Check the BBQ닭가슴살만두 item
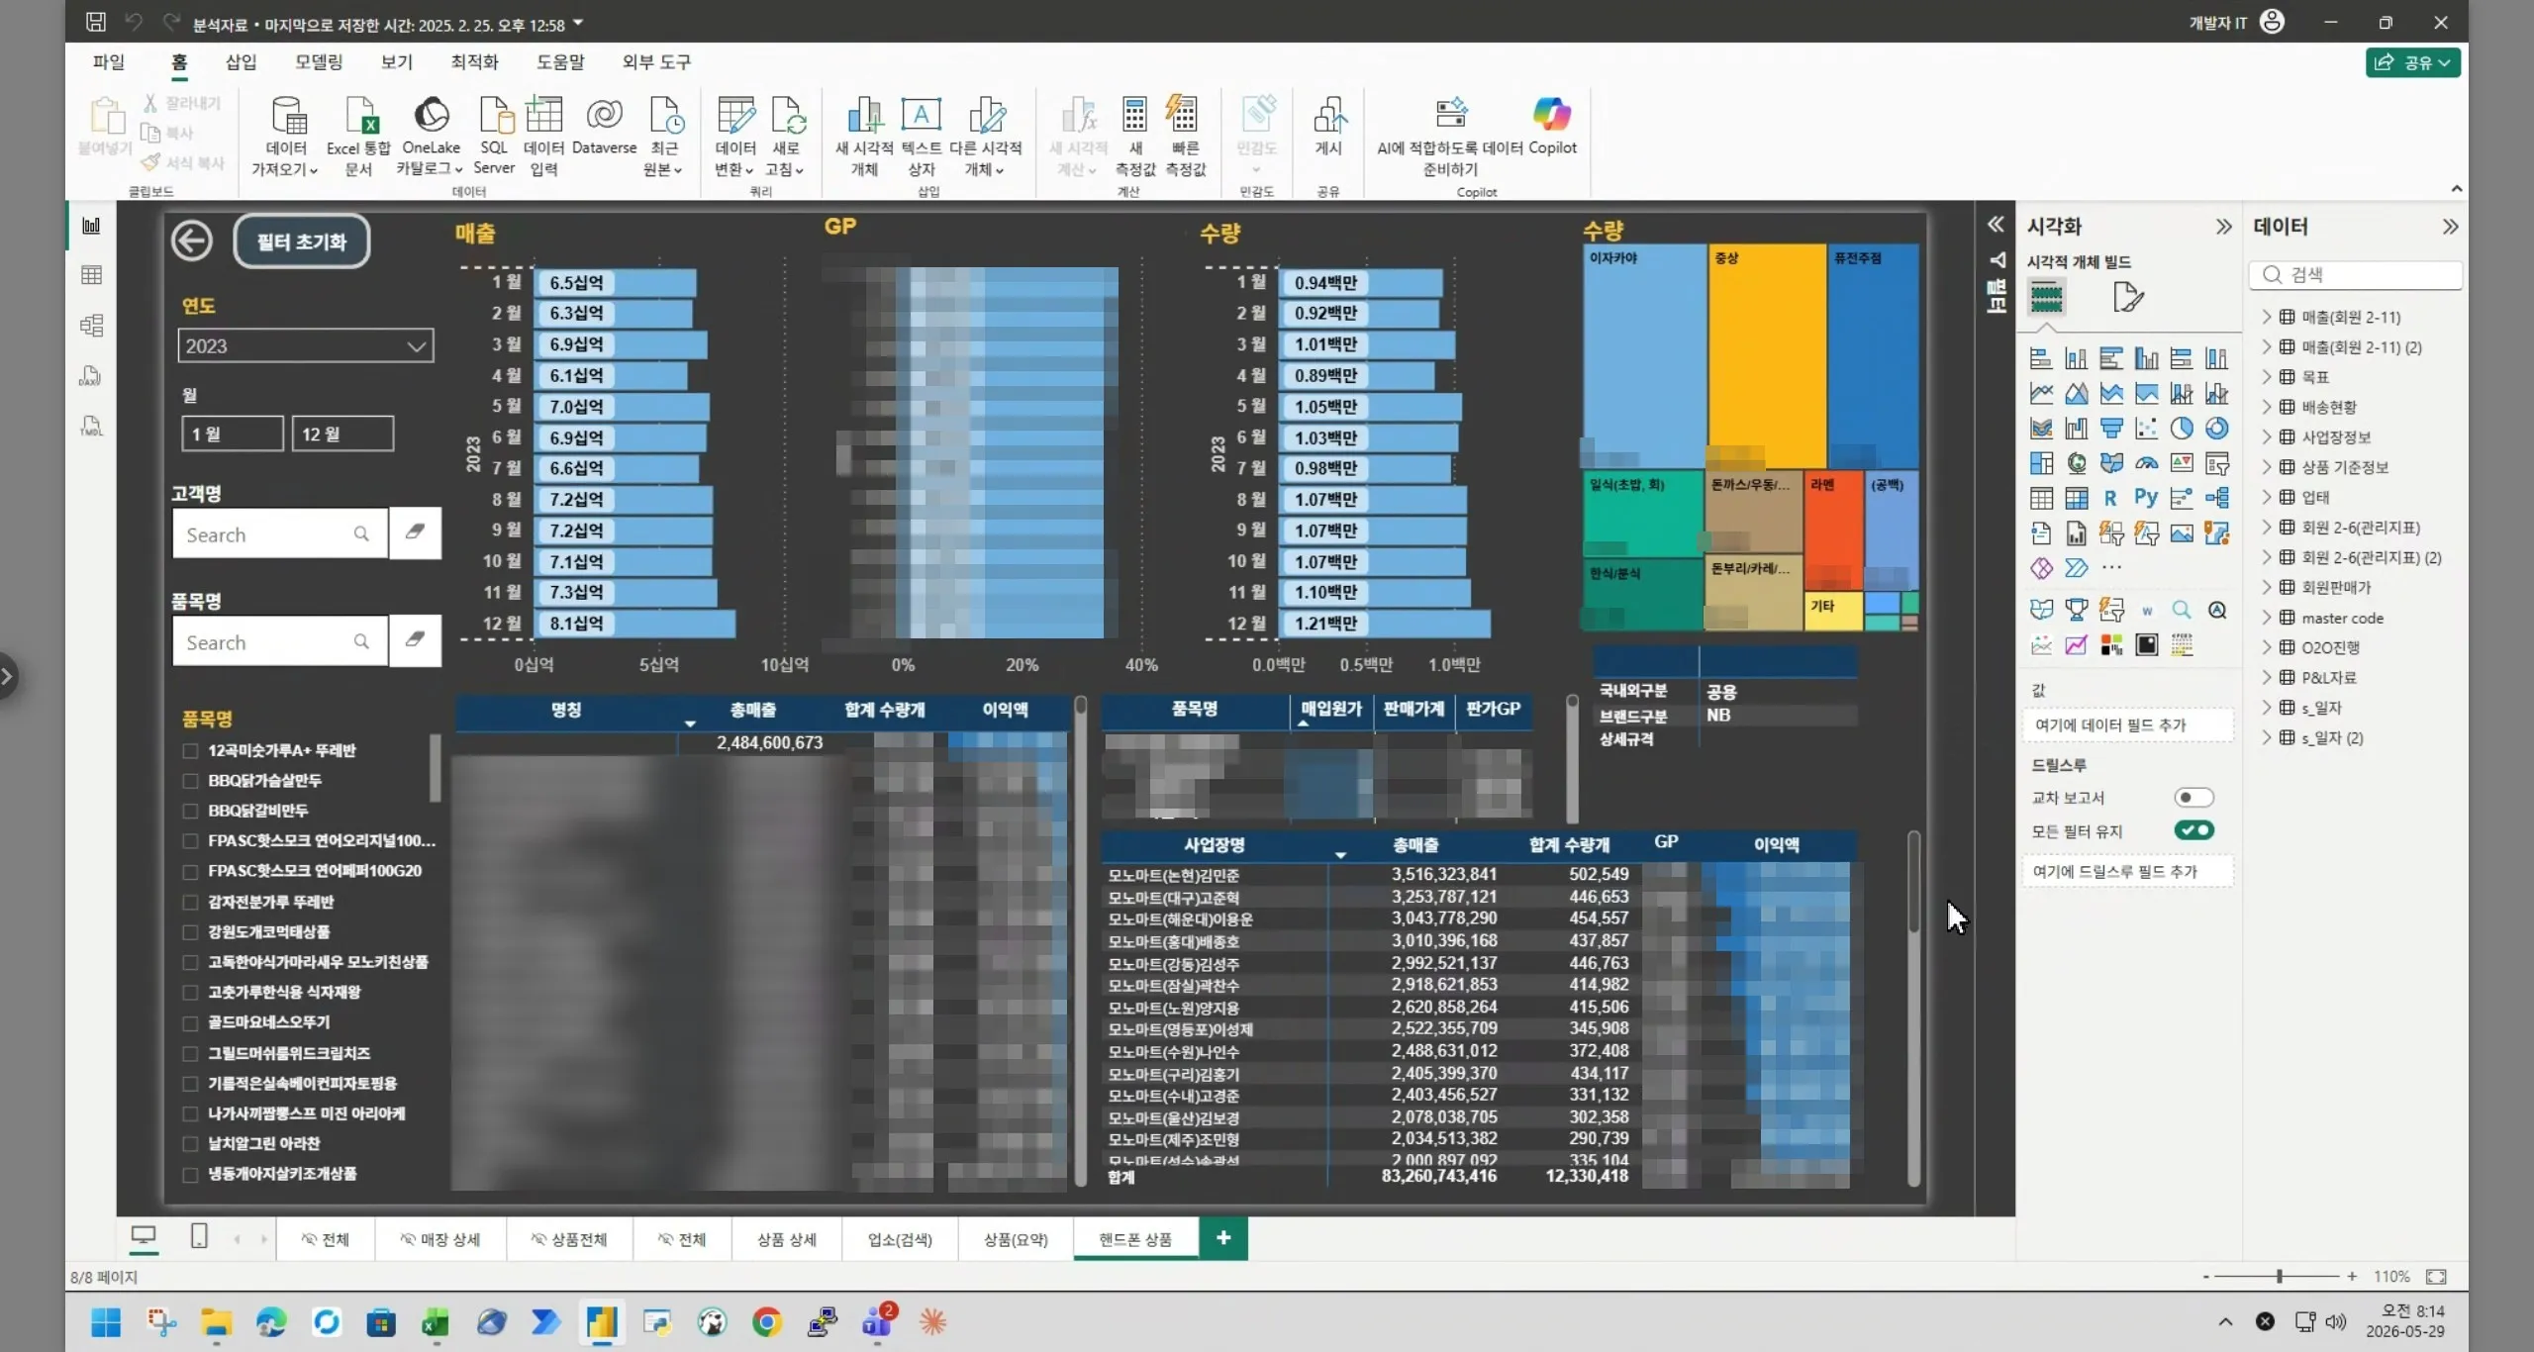The width and height of the screenshot is (2534, 1352). point(190,781)
